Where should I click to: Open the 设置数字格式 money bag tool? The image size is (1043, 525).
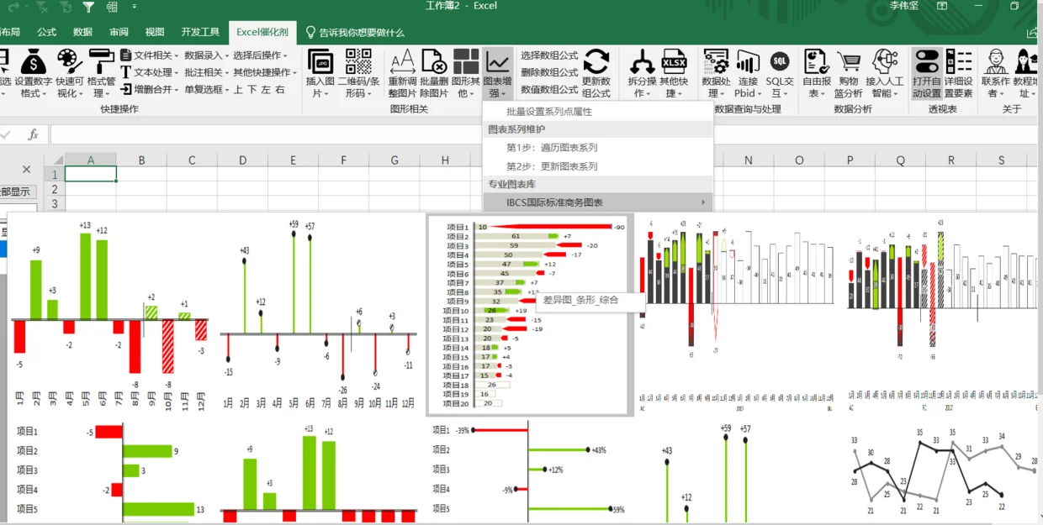(33, 73)
